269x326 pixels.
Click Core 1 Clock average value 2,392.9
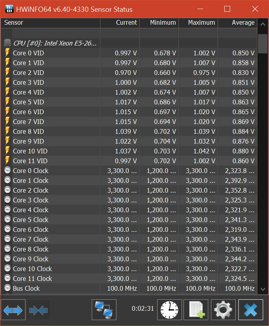click(x=240, y=180)
